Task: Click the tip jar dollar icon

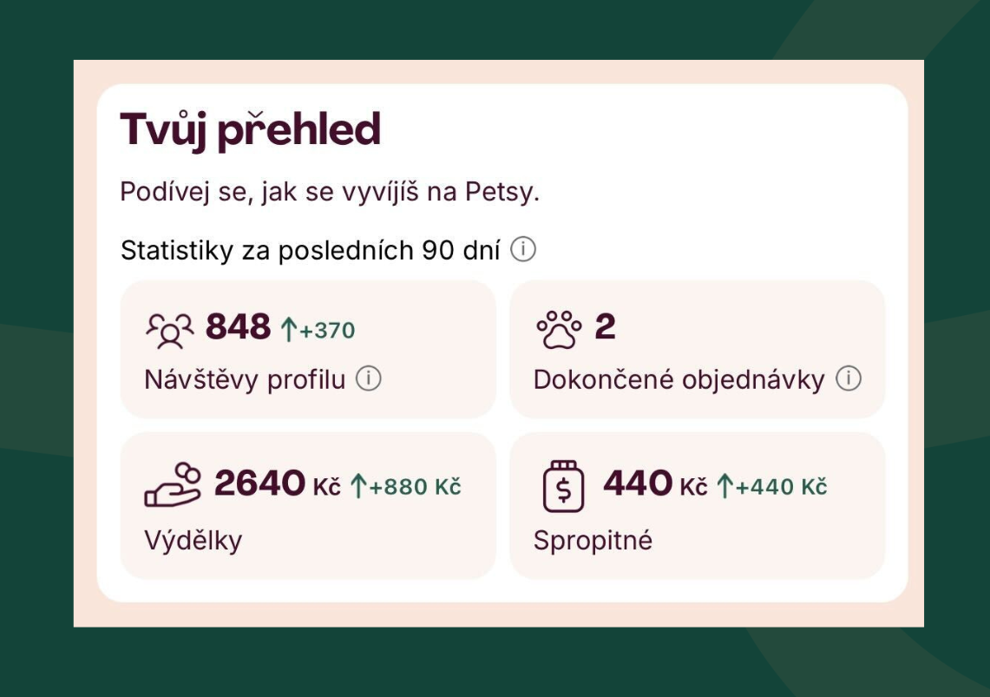Action: pyautogui.click(x=563, y=486)
